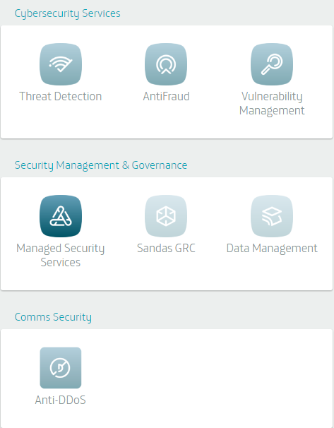334x428 pixels.
Task: Click the word Services under Managed Security
Action: [x=60, y=262]
